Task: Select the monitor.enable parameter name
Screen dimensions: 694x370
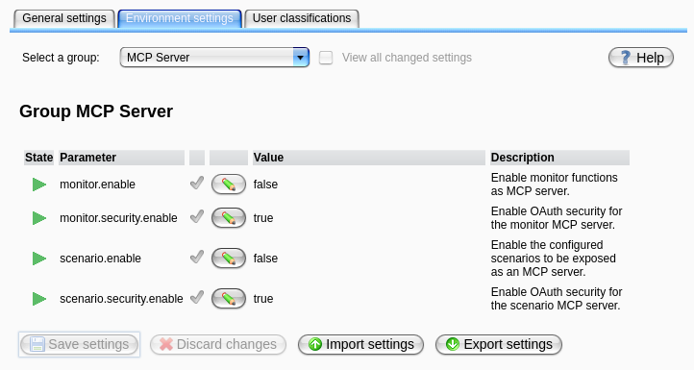Action: pyautogui.click(x=97, y=185)
